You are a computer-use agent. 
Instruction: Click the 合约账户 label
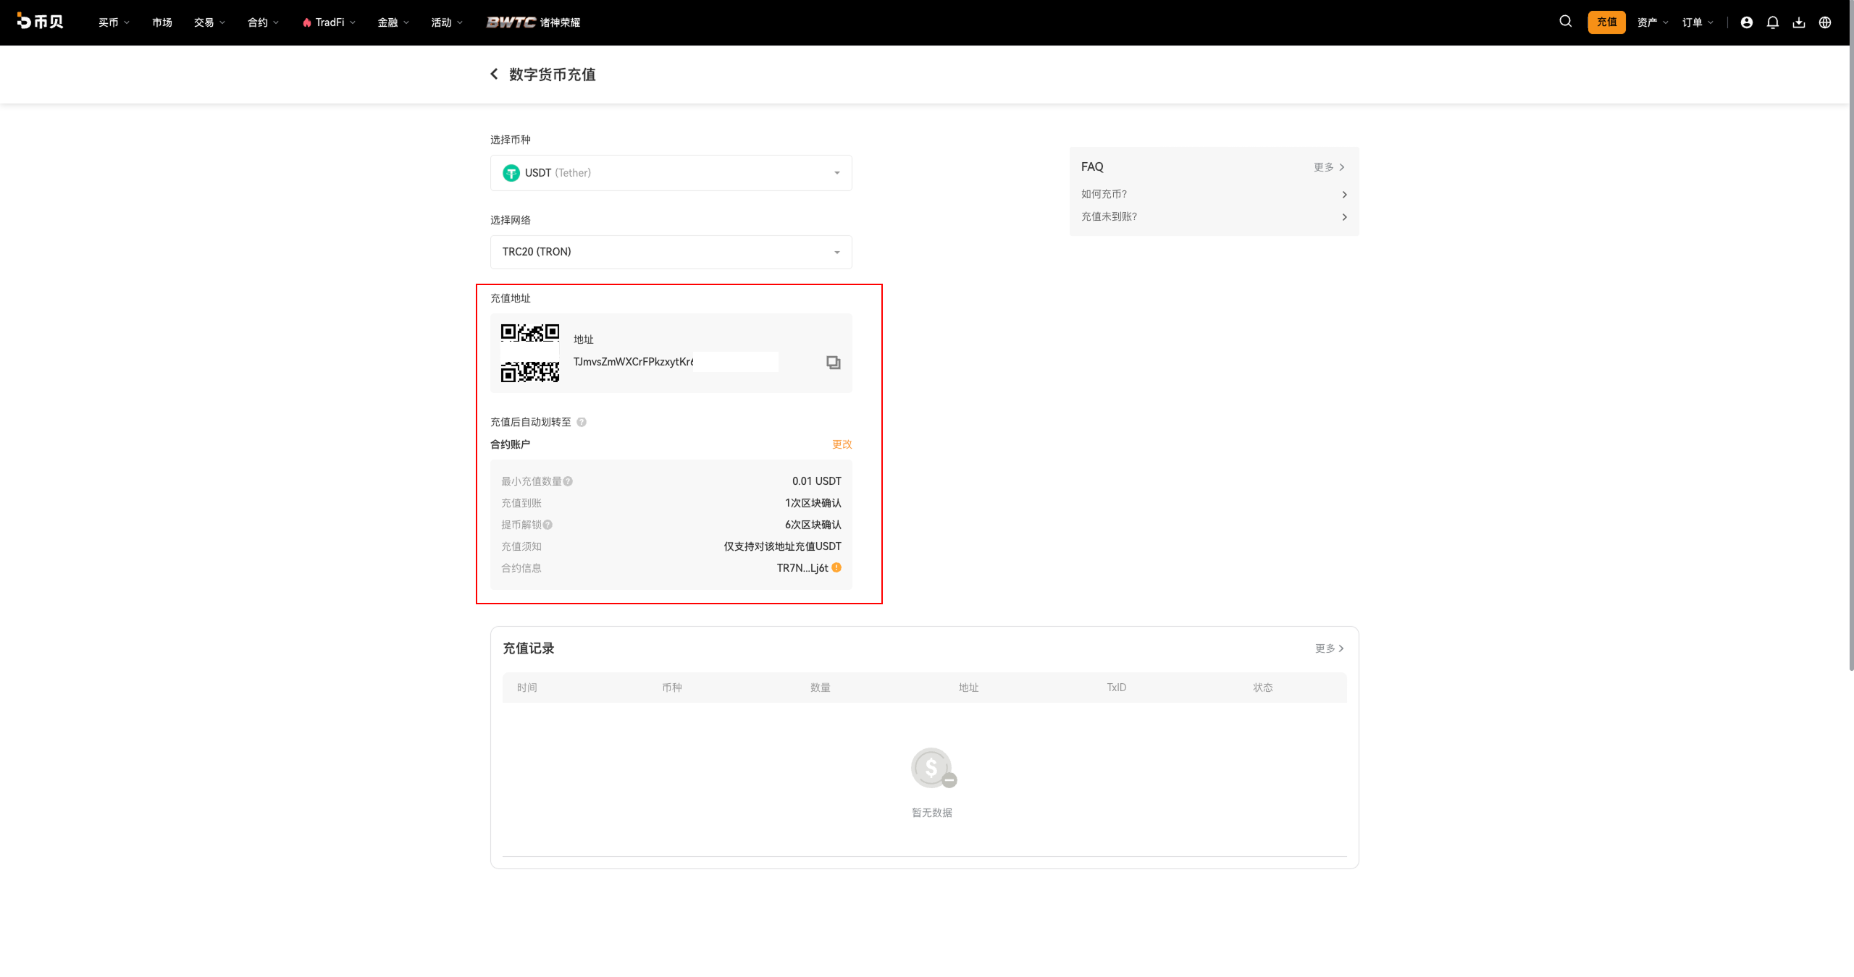pyautogui.click(x=510, y=444)
